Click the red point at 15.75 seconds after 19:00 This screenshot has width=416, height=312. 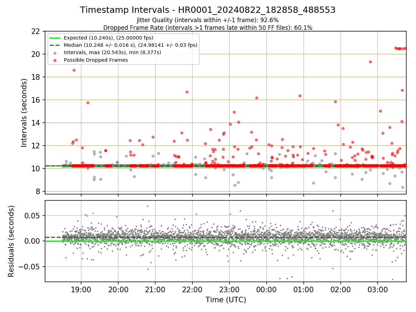click(x=88, y=103)
